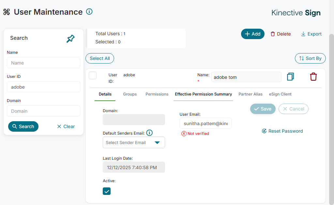Click the Kinective Sign logo
This screenshot has width=334, height=205.
[296, 13]
